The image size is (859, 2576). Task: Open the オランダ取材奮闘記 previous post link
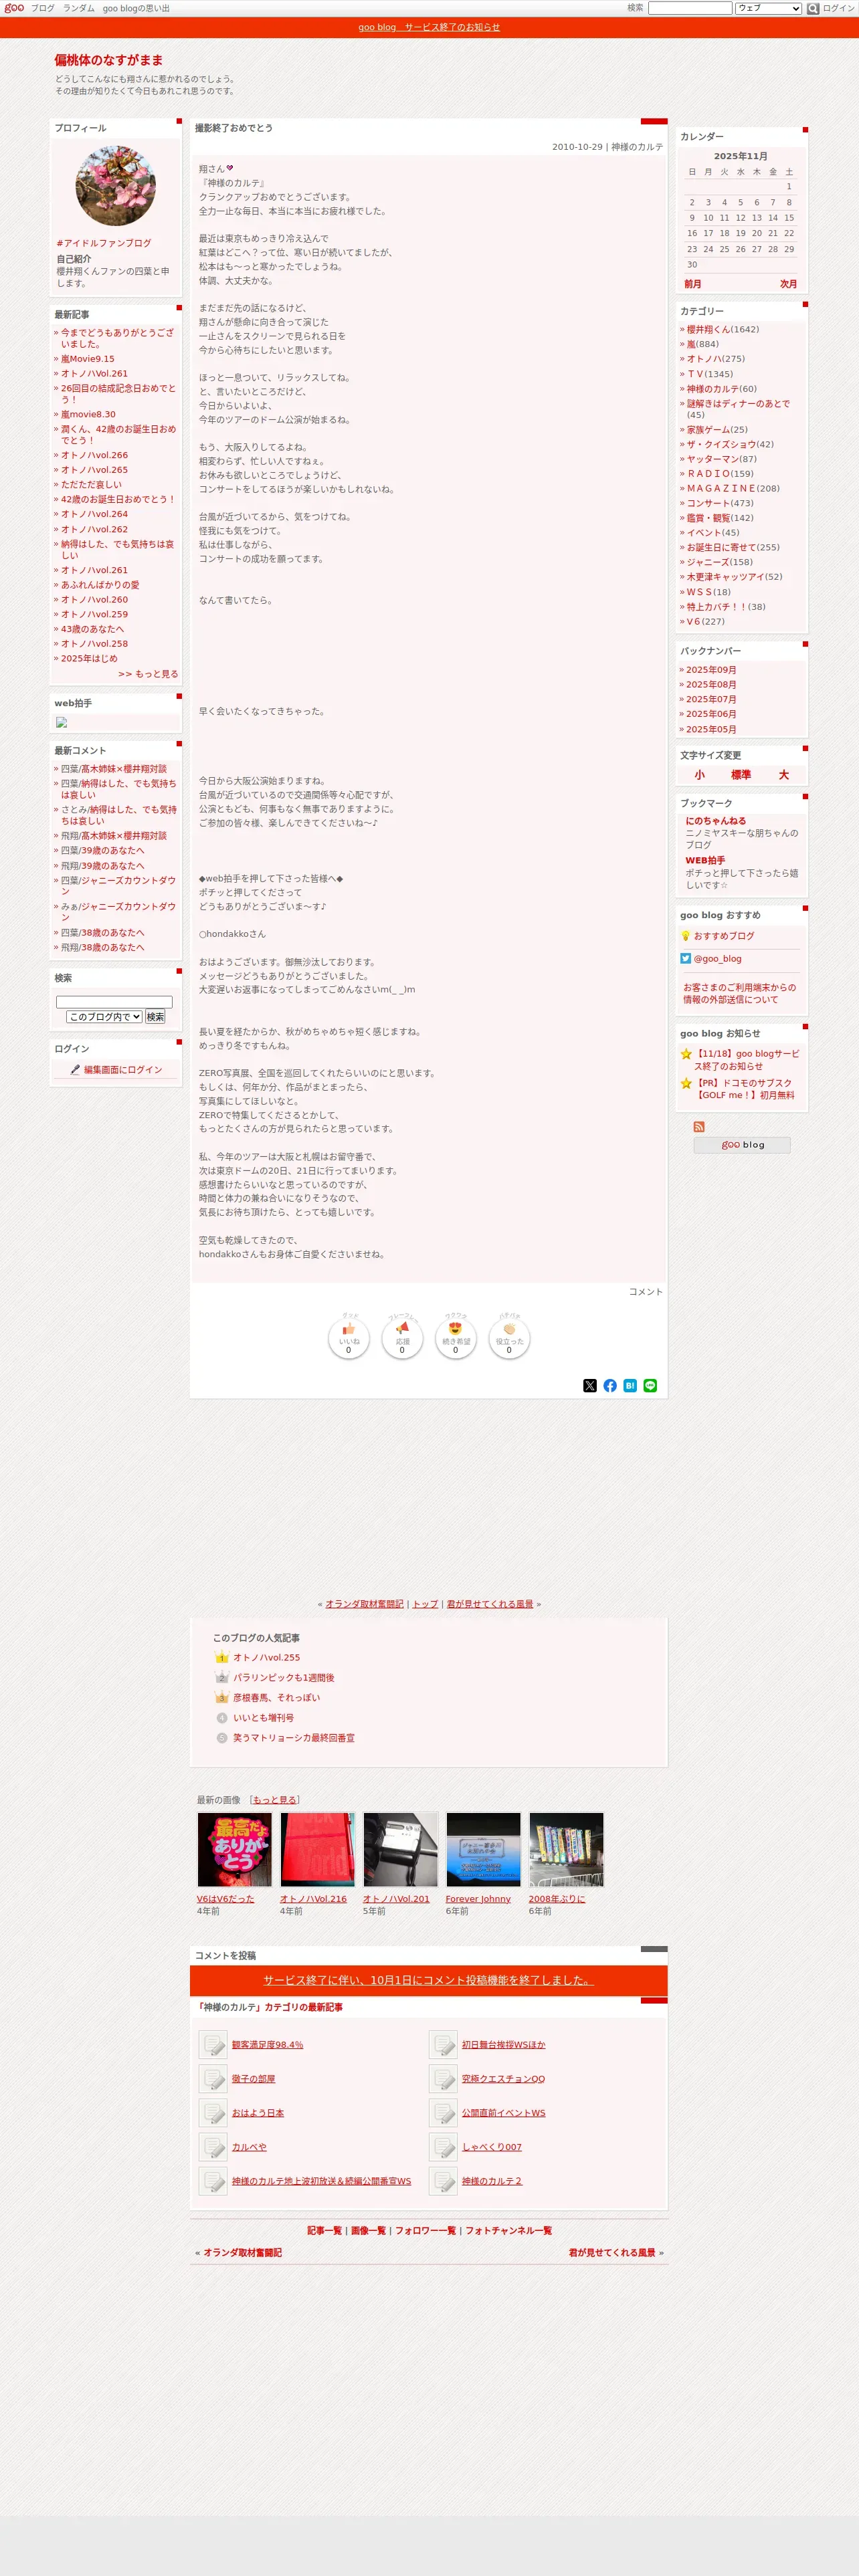tap(364, 1604)
